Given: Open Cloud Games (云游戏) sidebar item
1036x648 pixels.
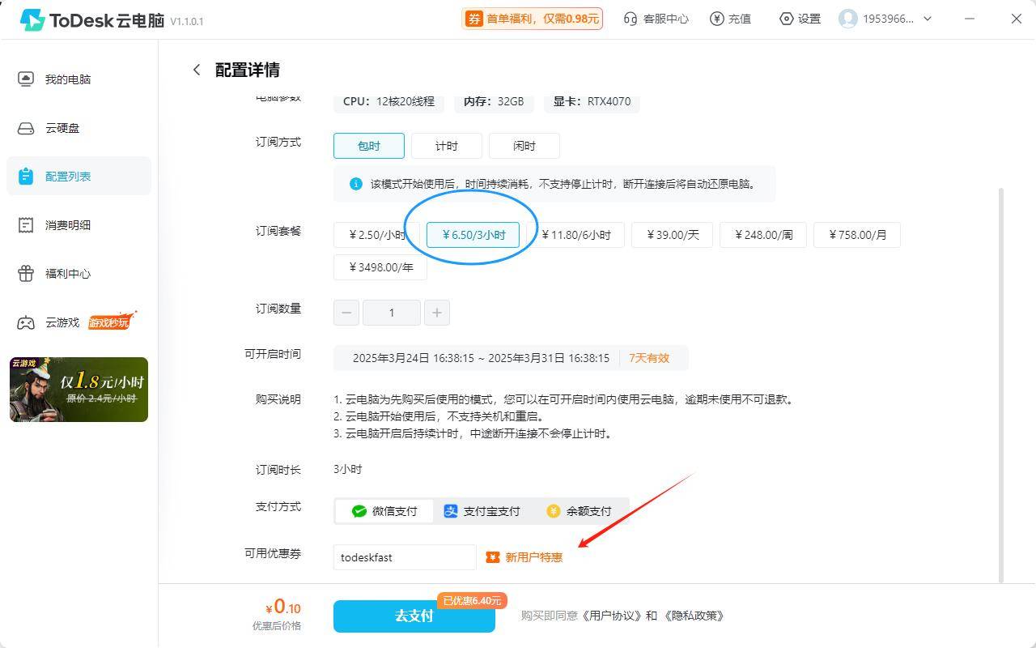Looking at the screenshot, I should (x=79, y=322).
